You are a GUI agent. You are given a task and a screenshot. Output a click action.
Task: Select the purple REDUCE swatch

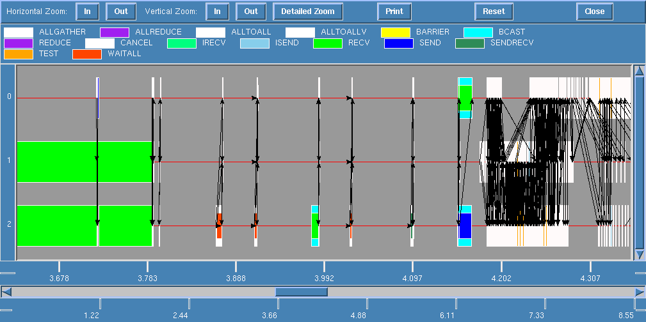pos(19,43)
